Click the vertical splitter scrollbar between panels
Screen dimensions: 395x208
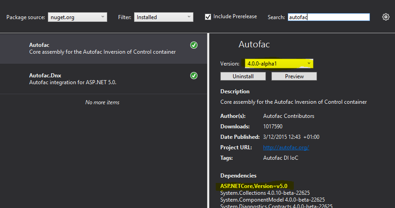[x=208, y=121]
